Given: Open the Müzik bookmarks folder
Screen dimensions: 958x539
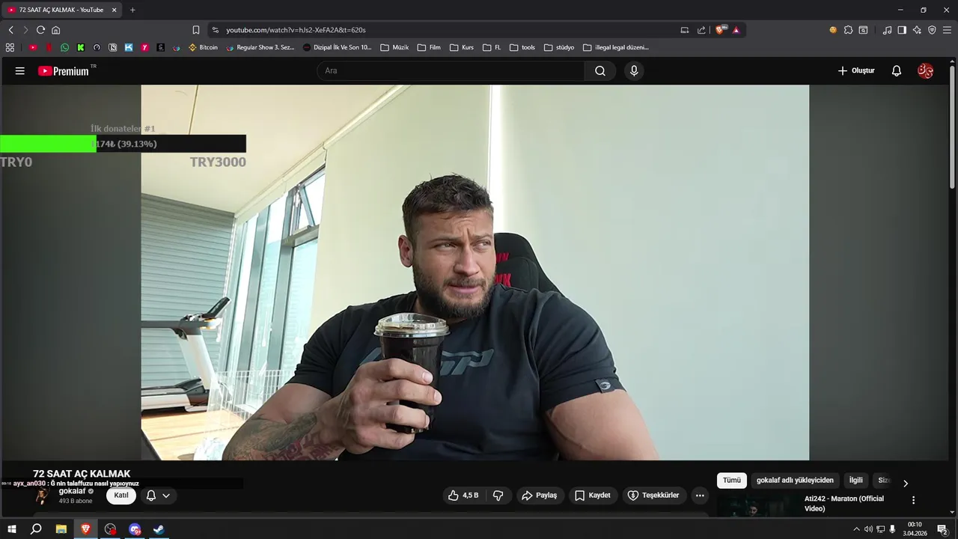Looking at the screenshot, I should click(x=394, y=47).
